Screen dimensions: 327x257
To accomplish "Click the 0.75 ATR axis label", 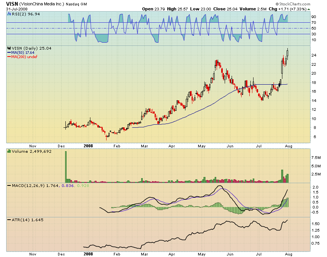I will [x=315, y=243].
